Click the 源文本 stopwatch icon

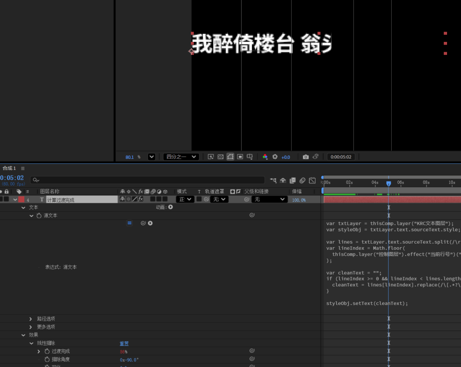tap(39, 216)
